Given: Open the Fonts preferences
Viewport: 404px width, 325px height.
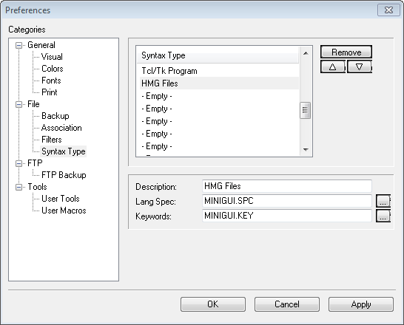Looking at the screenshot, I should tap(51, 81).
